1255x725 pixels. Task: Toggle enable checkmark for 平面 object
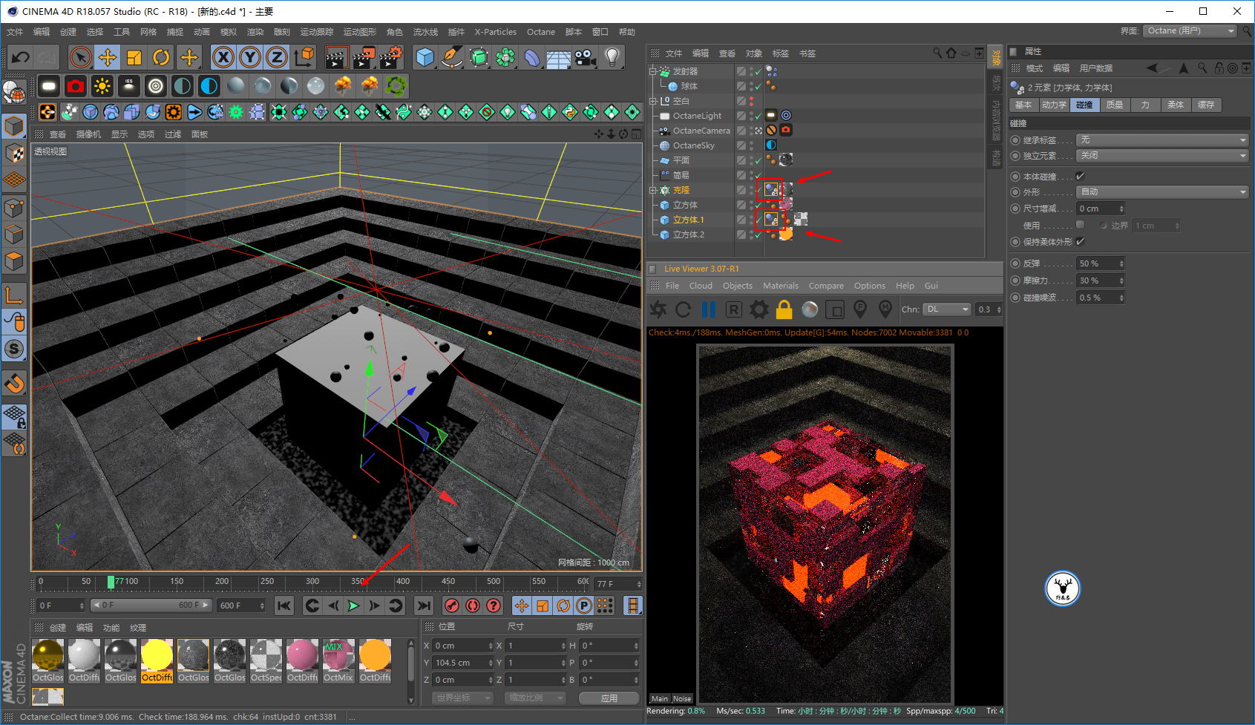pyautogui.click(x=758, y=160)
